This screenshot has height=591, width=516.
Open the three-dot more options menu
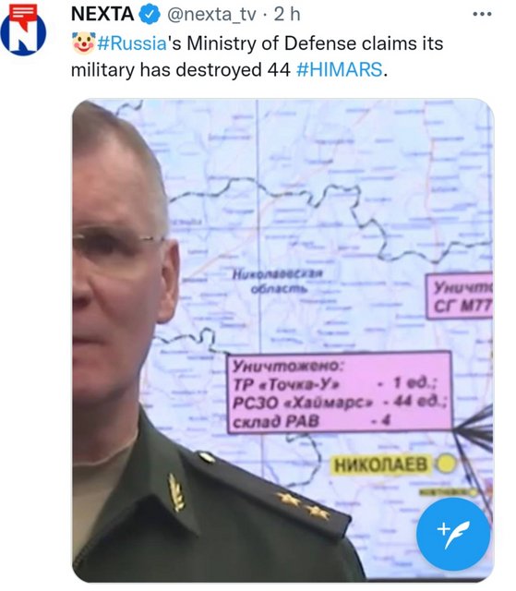pos(482,14)
